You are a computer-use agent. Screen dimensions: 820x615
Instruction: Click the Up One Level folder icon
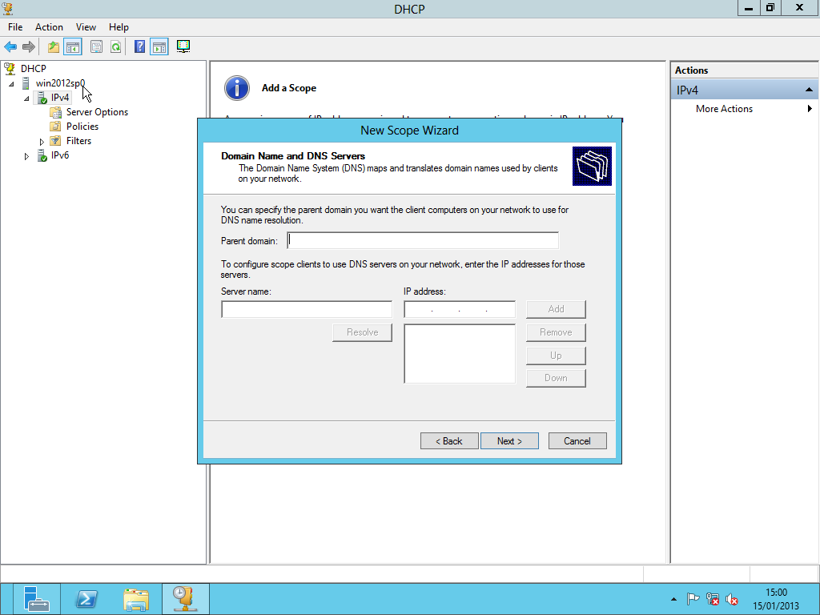tap(54, 47)
